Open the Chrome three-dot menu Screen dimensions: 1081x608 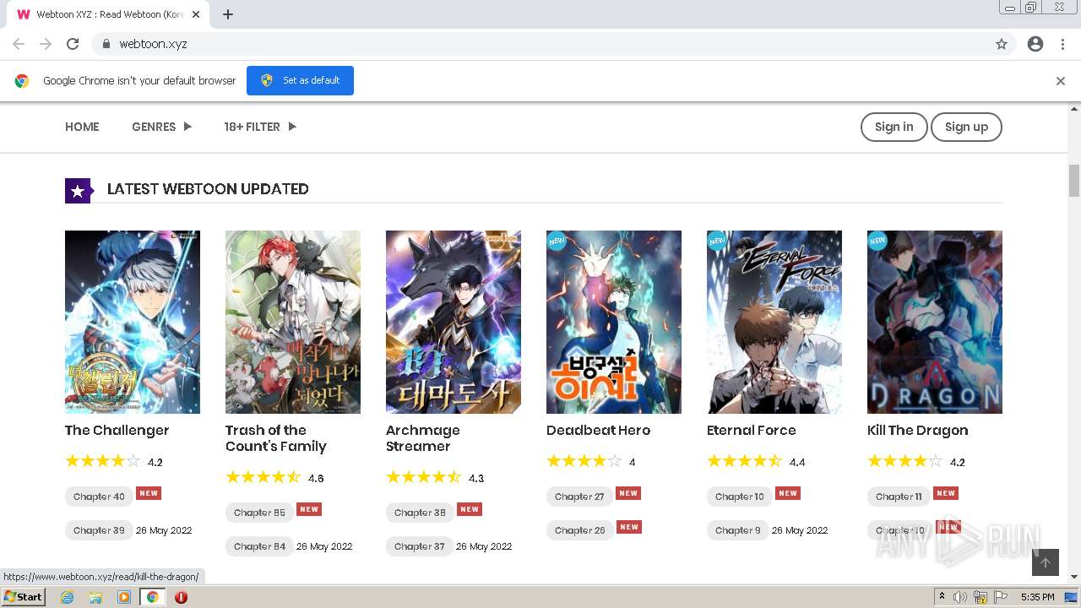click(x=1062, y=44)
